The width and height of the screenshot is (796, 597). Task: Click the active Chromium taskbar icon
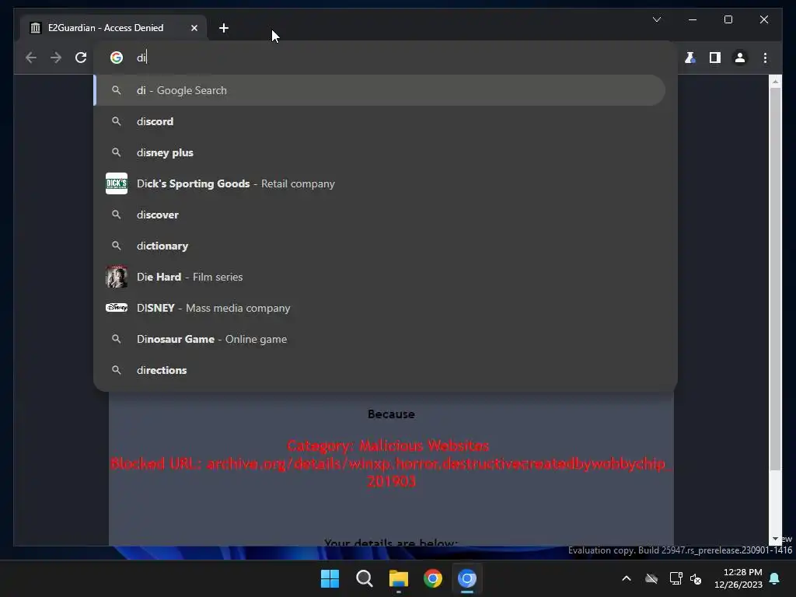point(467,578)
